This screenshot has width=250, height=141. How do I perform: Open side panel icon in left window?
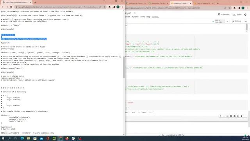[x=114, y=7]
